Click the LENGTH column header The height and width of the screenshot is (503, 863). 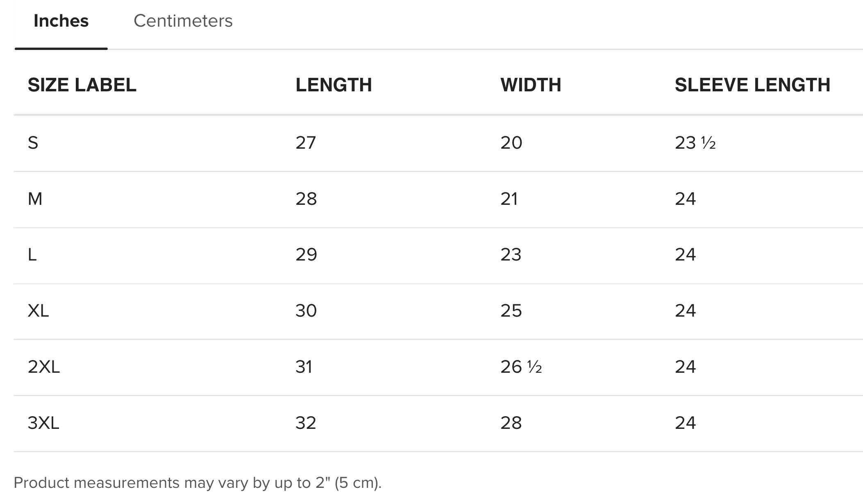(334, 85)
